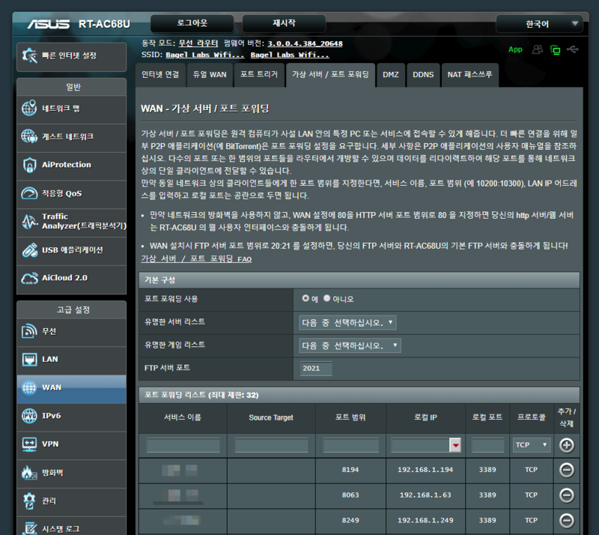
Task: Expand the famous server list dropdown
Action: click(x=347, y=323)
